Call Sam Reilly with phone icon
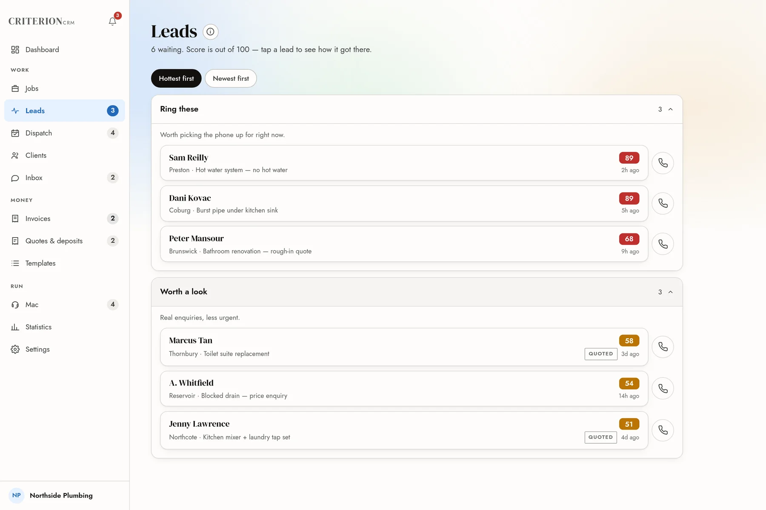 click(663, 163)
